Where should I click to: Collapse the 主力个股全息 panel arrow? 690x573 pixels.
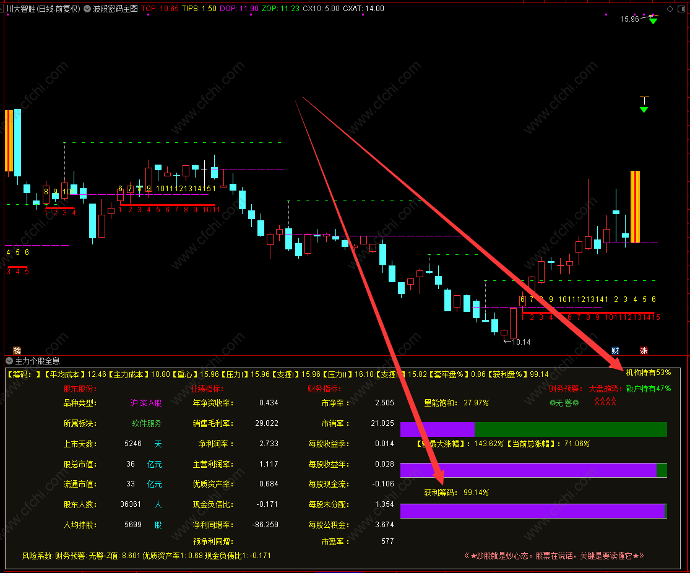9,361
